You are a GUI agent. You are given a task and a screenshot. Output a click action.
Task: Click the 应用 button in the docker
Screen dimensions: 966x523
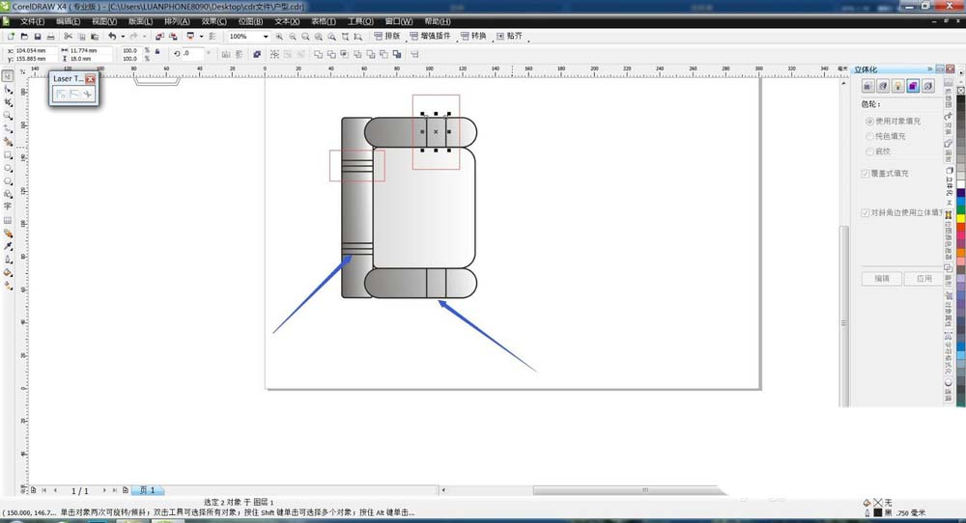923,278
